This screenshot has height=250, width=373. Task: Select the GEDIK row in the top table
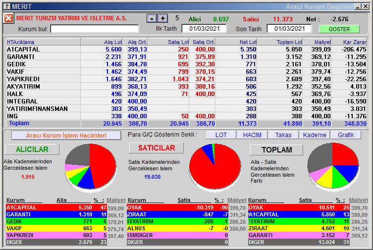point(186,64)
